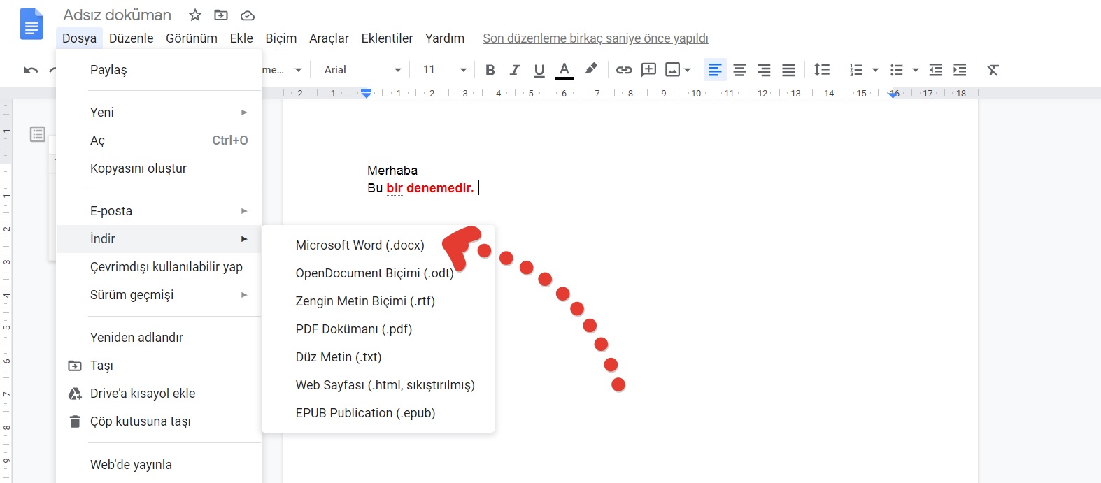Open the Arial font dropdown

coord(362,70)
